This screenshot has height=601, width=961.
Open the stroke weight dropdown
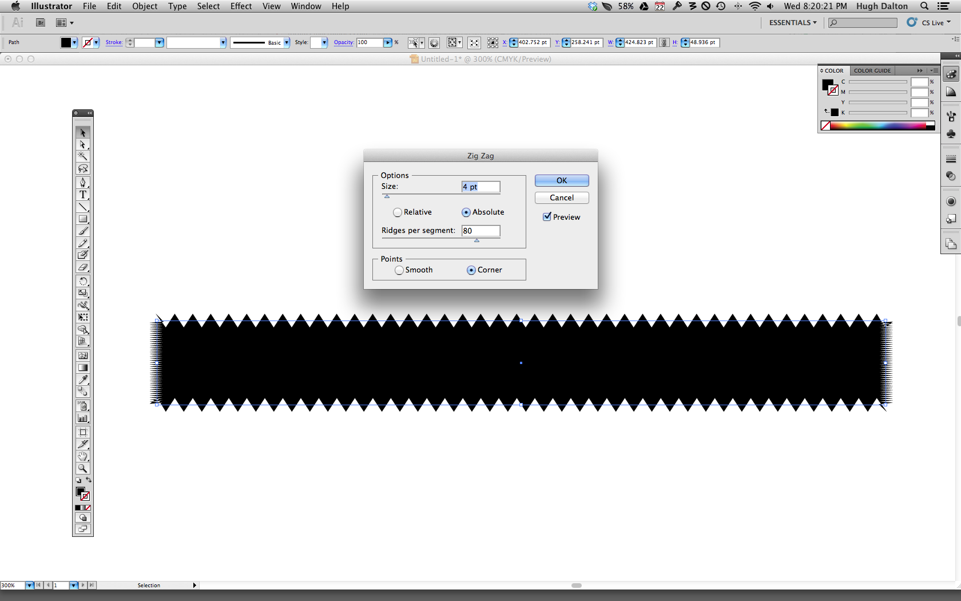(160, 42)
